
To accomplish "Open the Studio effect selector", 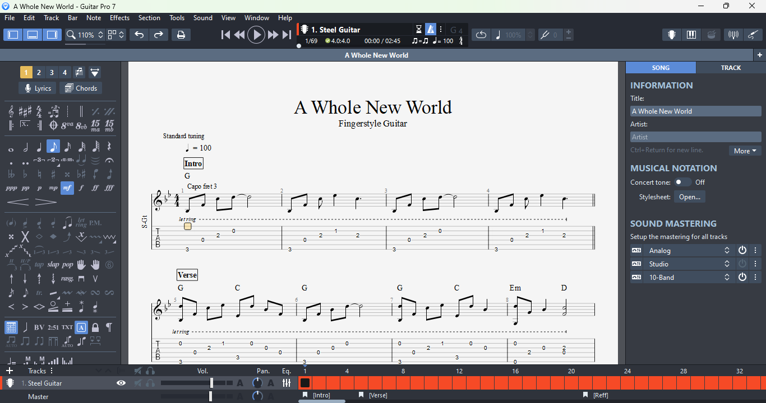I will [689, 264].
